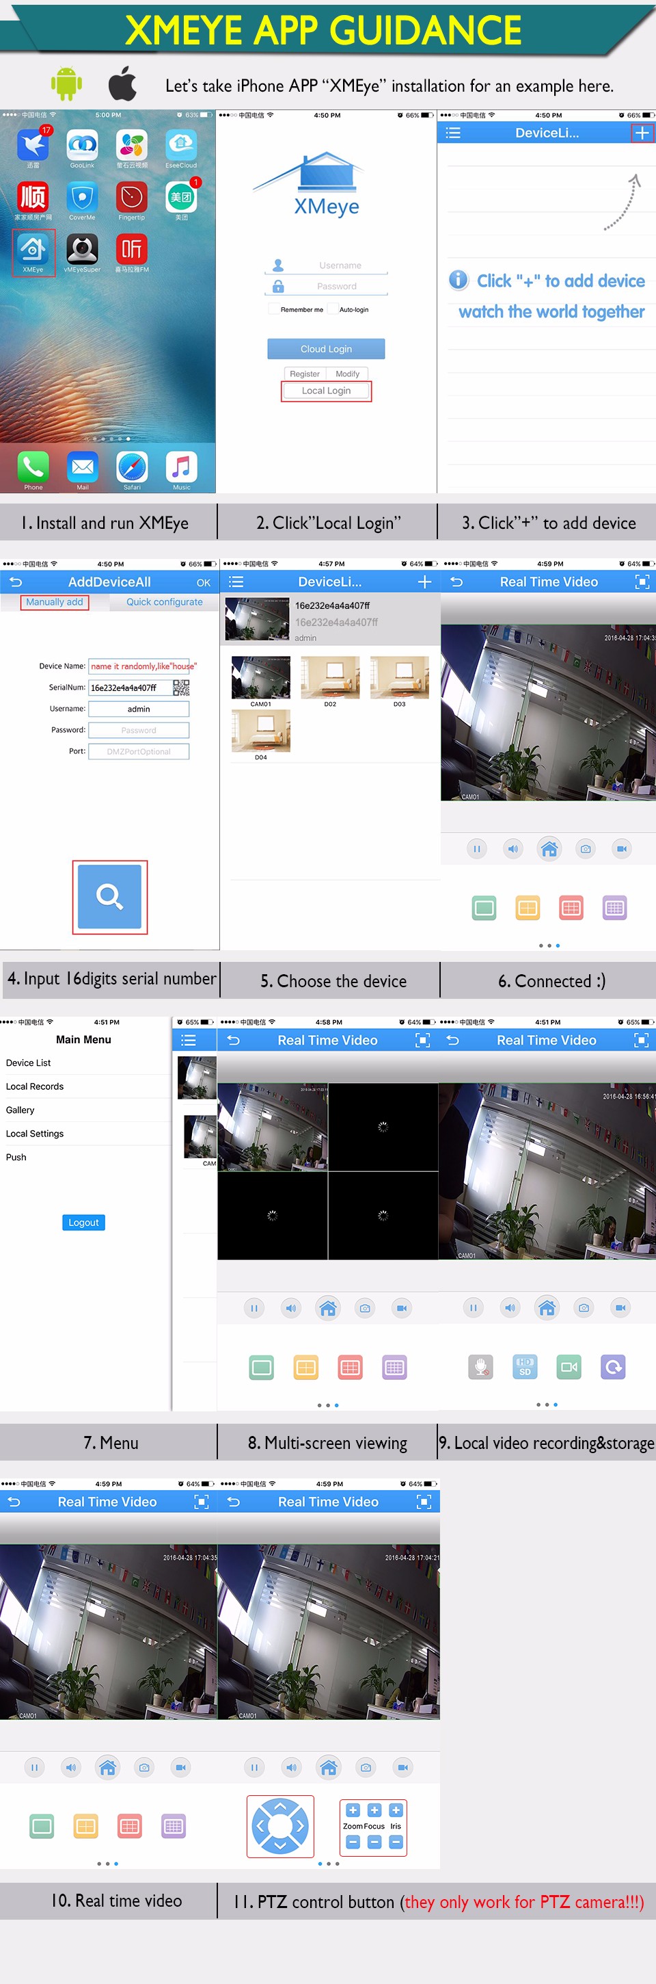Toggle the HD/SD stream quality button
The image size is (656, 1984).
(x=525, y=1367)
